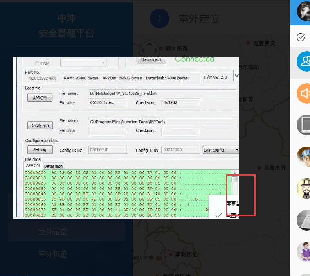The height and width of the screenshot is (276, 310).
Task: Click the Disconnect button
Action: [x=151, y=60]
